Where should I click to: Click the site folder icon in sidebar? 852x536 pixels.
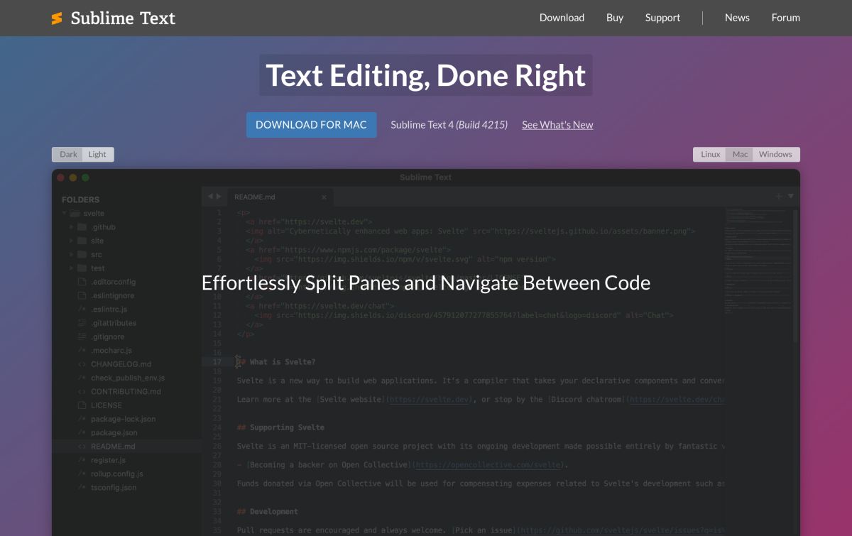click(82, 241)
